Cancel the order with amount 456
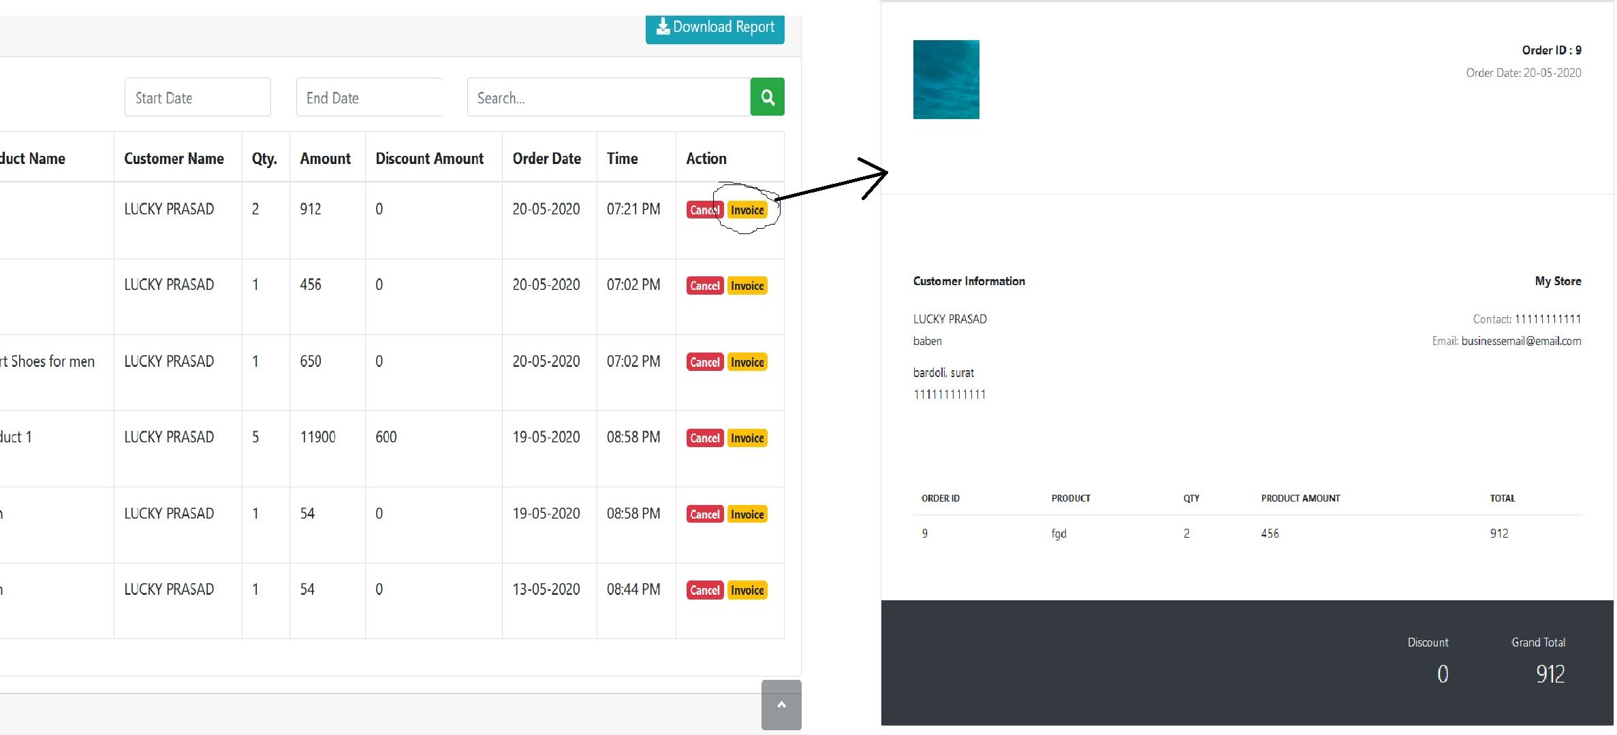 pyautogui.click(x=704, y=286)
